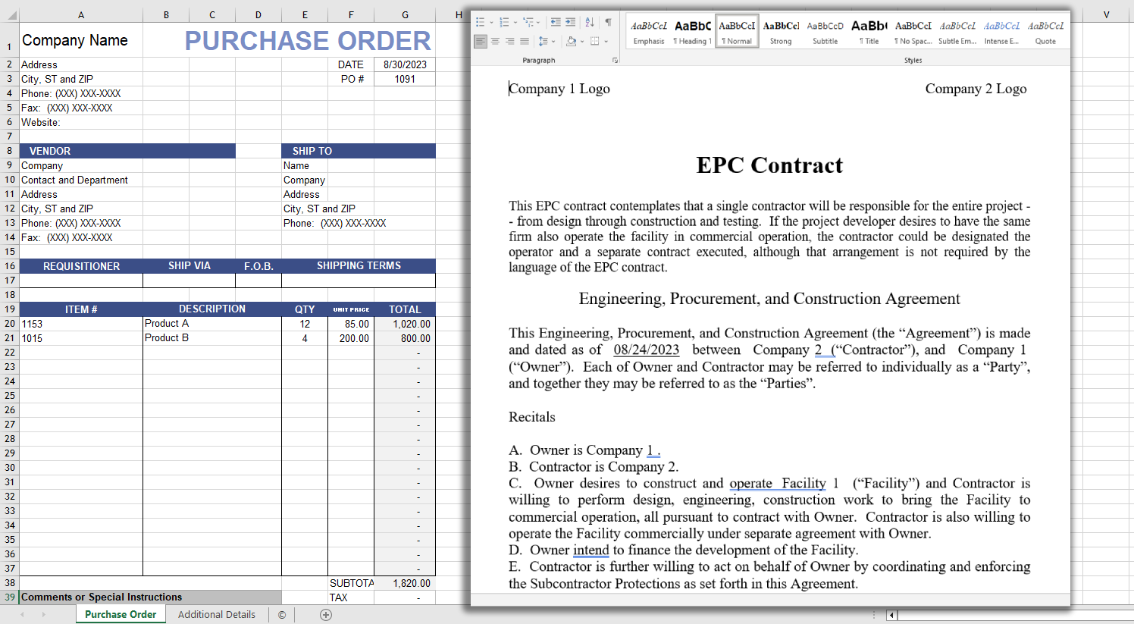1134x624 pixels.
Task: Select the cell containing PO # 1091
Action: coord(405,79)
